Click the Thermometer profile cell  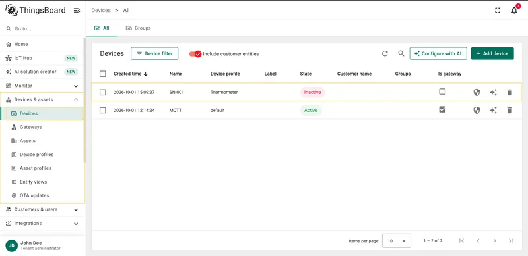(224, 92)
